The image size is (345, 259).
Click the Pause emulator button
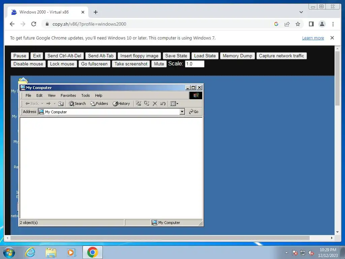pos(20,56)
